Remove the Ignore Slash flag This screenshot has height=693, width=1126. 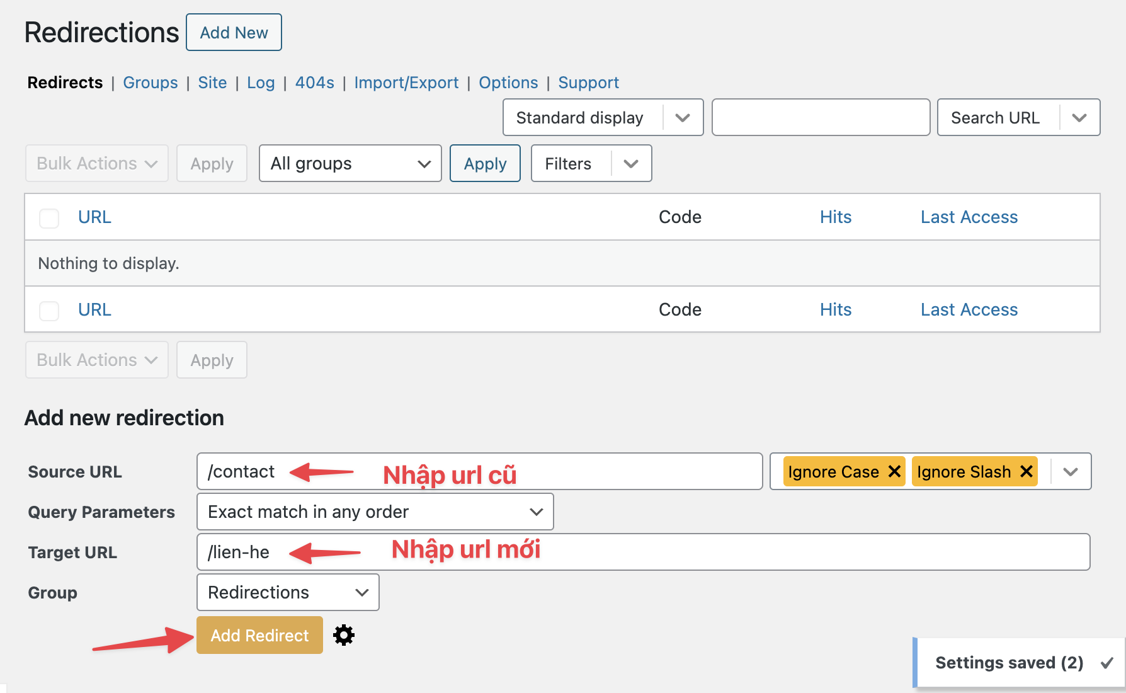click(x=1026, y=471)
